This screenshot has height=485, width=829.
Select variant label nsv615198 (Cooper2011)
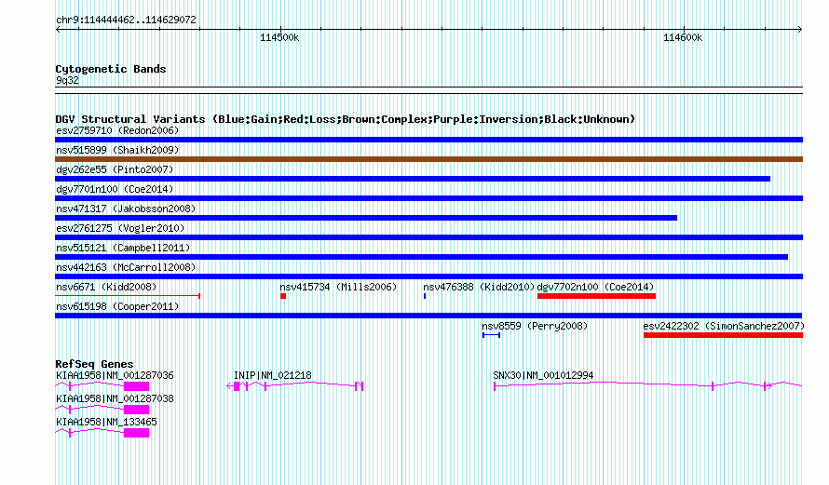pyautogui.click(x=117, y=306)
